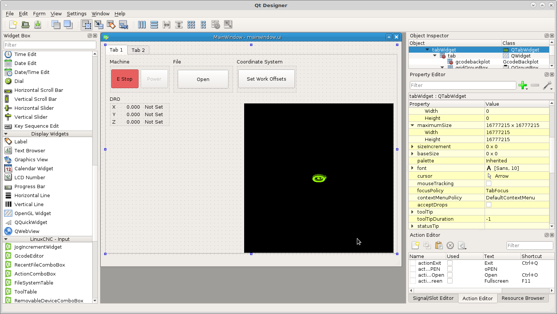557x314 pixels.
Task: Float the Widget Box dock panel
Action: [90, 36]
